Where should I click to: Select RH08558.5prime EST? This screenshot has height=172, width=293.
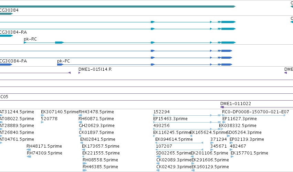100,160
